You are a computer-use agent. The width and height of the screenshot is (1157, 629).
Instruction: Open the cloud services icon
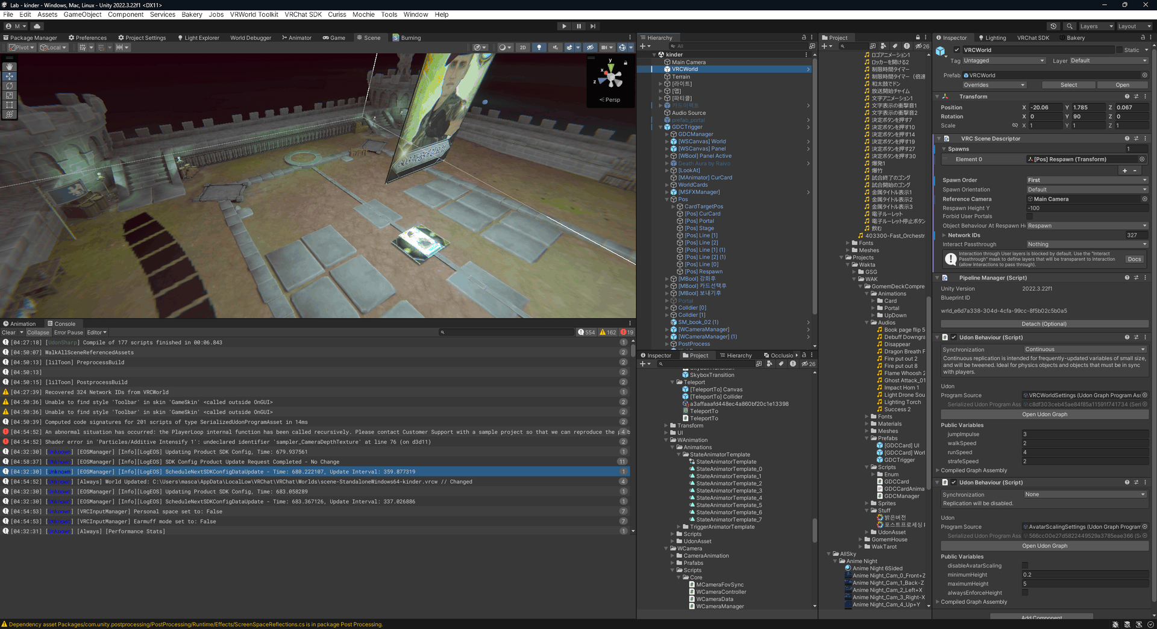pos(37,27)
